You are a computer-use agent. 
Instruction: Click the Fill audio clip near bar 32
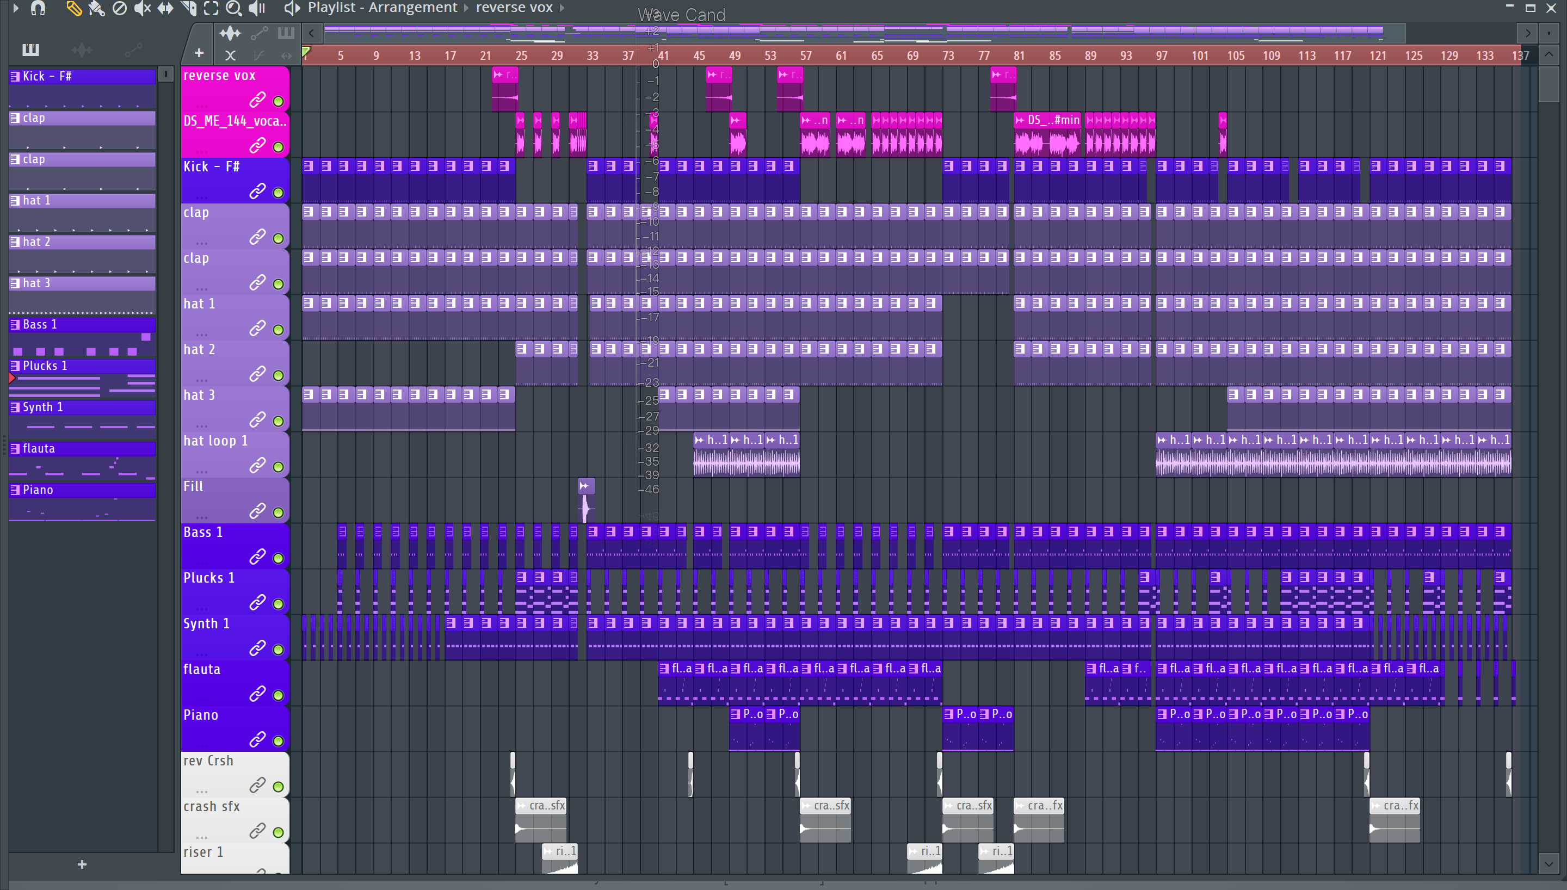[x=586, y=500]
